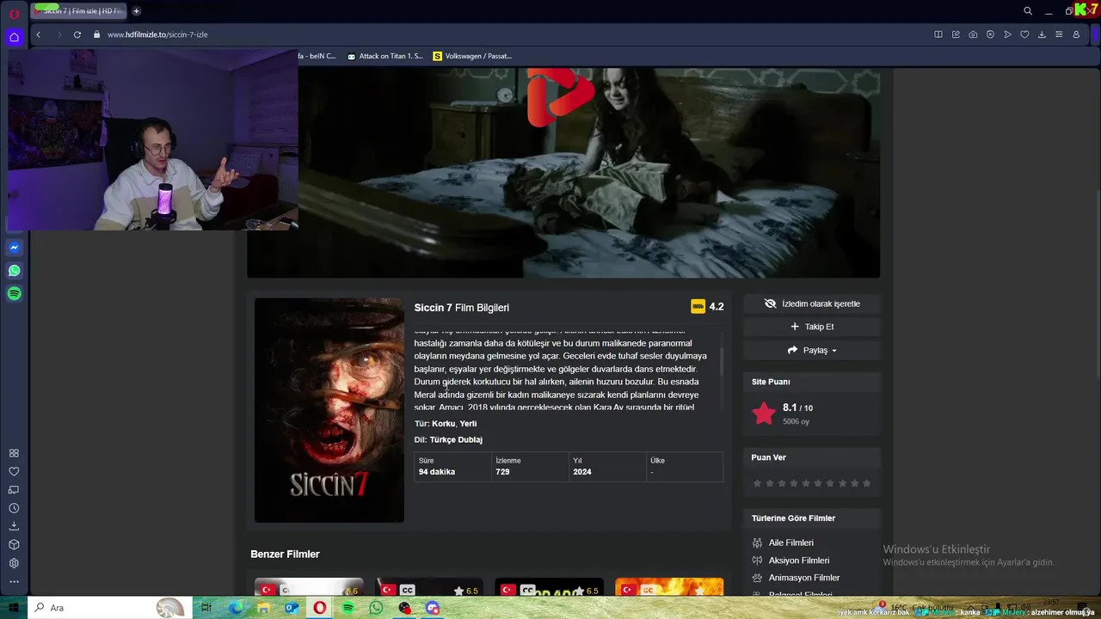Click the red play logo on video

558,95
